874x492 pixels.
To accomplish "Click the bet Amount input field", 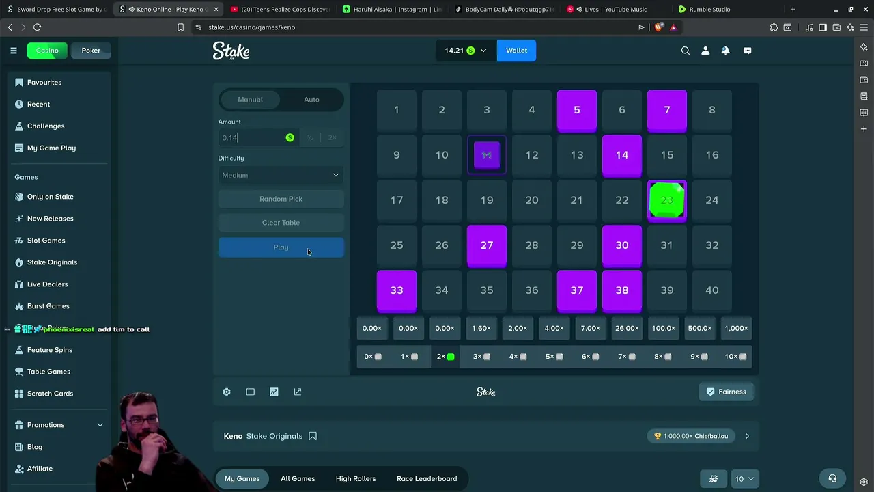I will pos(258,137).
